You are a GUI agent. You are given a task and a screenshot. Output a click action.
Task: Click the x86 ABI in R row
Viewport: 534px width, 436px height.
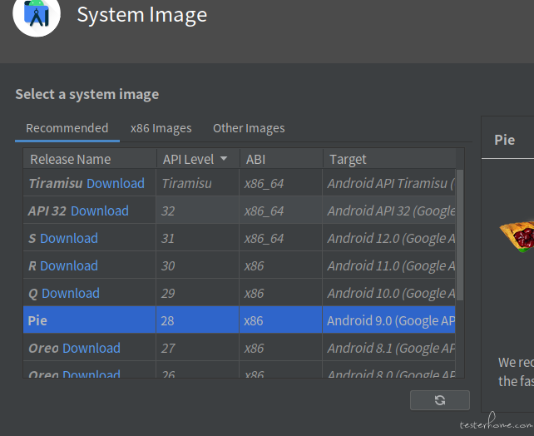click(x=281, y=265)
